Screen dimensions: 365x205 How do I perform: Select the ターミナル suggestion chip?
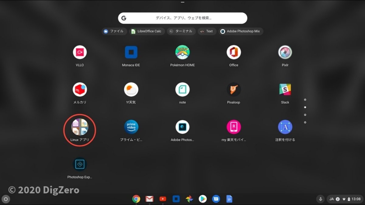click(181, 31)
